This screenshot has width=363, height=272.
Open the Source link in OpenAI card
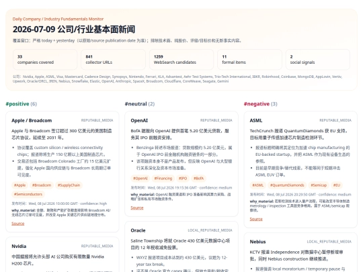137,208
